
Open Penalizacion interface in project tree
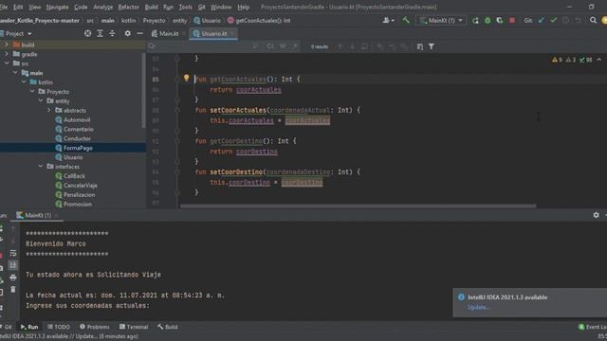[79, 194]
